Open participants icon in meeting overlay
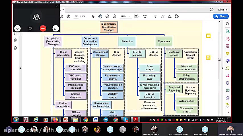The image size is (243, 136). [36, 17]
